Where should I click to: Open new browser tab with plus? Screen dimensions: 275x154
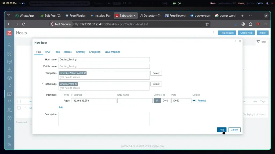point(242,16)
